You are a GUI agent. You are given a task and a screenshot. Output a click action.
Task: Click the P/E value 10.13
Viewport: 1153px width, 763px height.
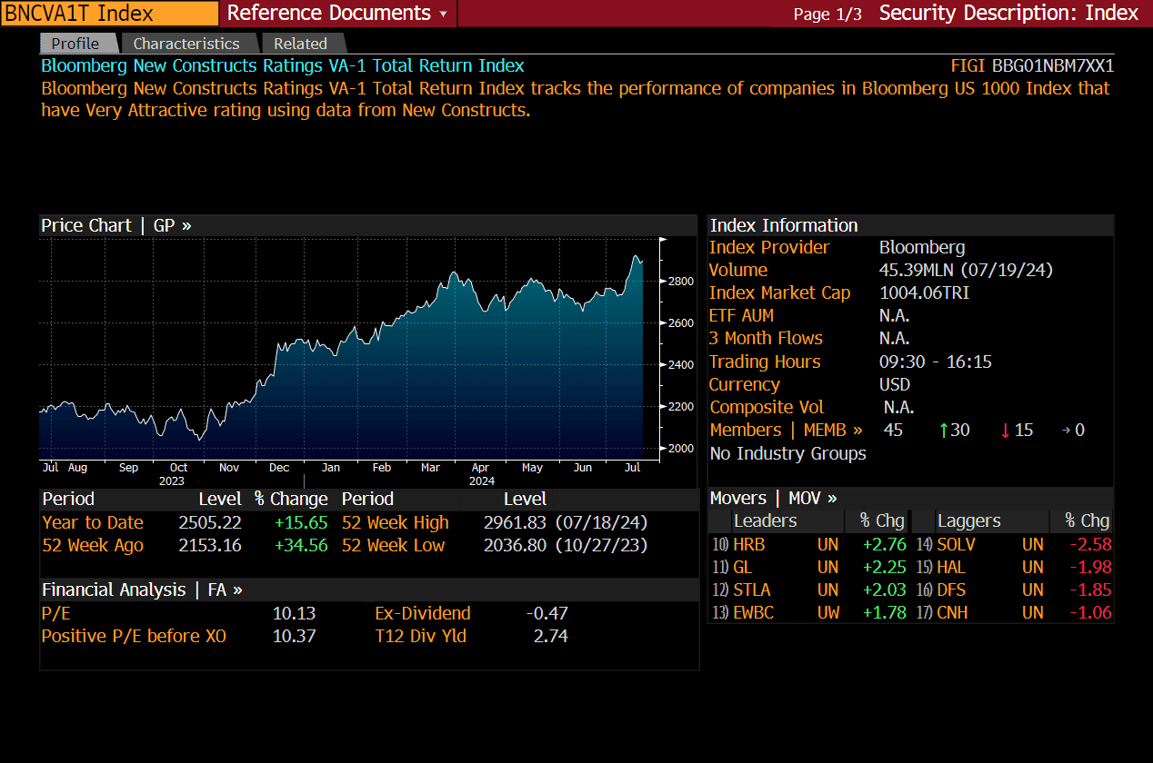coord(294,613)
